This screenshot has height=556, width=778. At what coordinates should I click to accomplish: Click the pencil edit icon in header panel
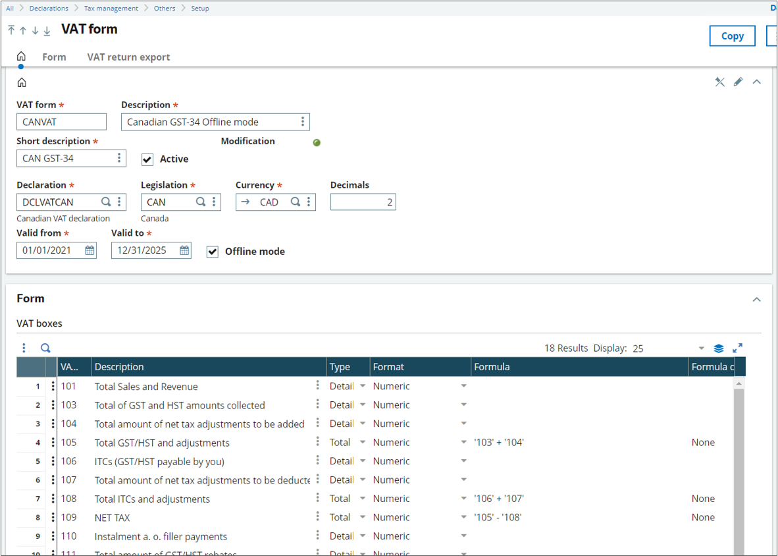click(x=738, y=82)
